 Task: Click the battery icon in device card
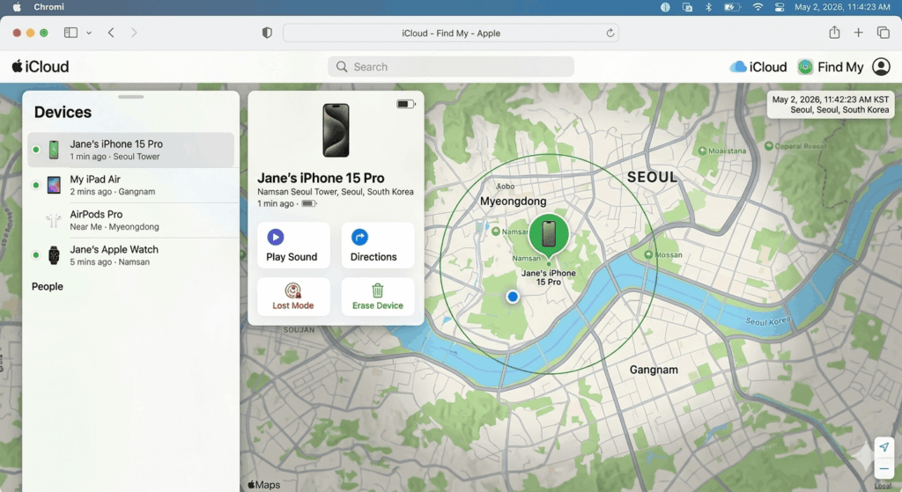pos(405,104)
